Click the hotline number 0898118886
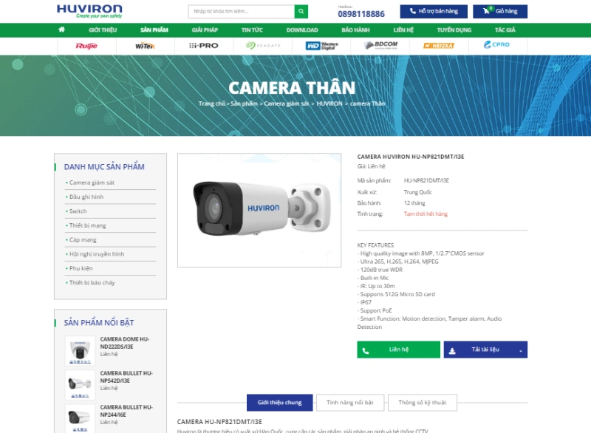Screen dimensions: 591x433 361,14
